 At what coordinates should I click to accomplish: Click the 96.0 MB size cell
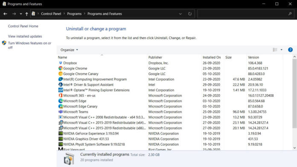[x=239, y=112]
